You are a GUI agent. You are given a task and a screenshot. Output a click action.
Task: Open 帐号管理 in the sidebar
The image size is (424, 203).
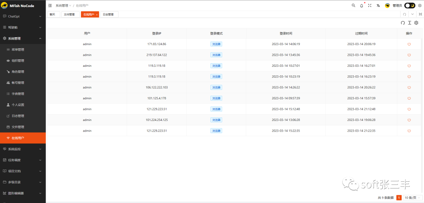pyautogui.click(x=23, y=83)
